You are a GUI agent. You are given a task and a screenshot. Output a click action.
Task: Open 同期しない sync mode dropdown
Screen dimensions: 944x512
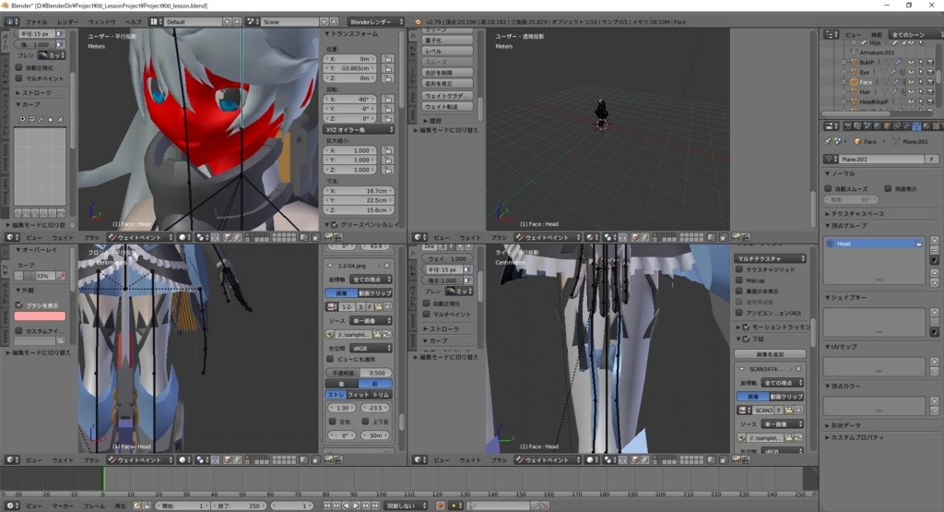click(406, 506)
